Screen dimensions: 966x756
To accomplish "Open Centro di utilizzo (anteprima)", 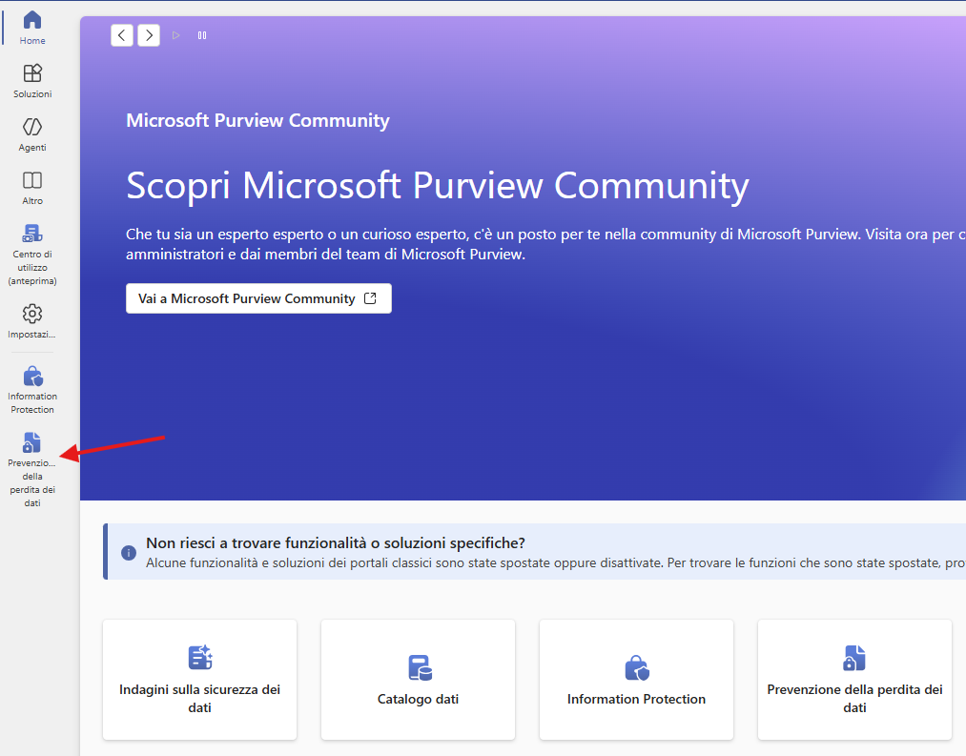I will (x=32, y=255).
